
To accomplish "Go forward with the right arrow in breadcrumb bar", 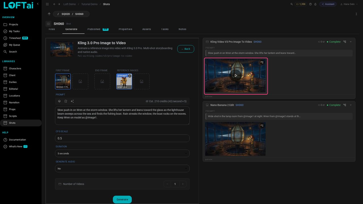I will [59, 4].
